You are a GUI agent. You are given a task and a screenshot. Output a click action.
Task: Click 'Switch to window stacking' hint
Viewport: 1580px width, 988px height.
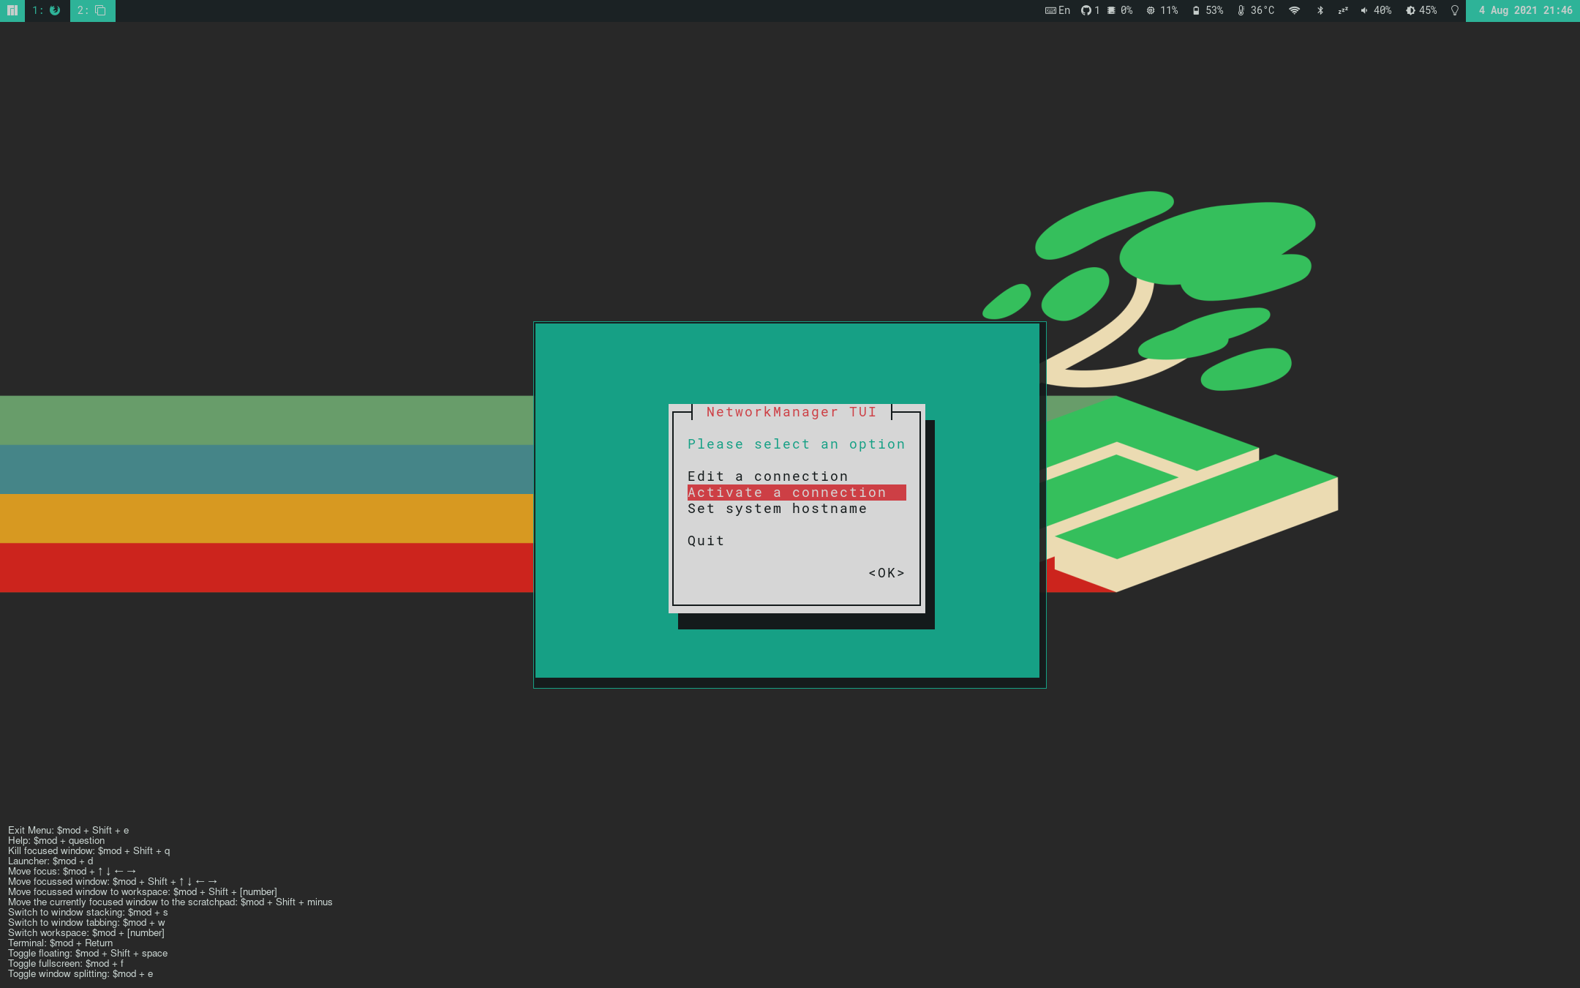coord(88,912)
